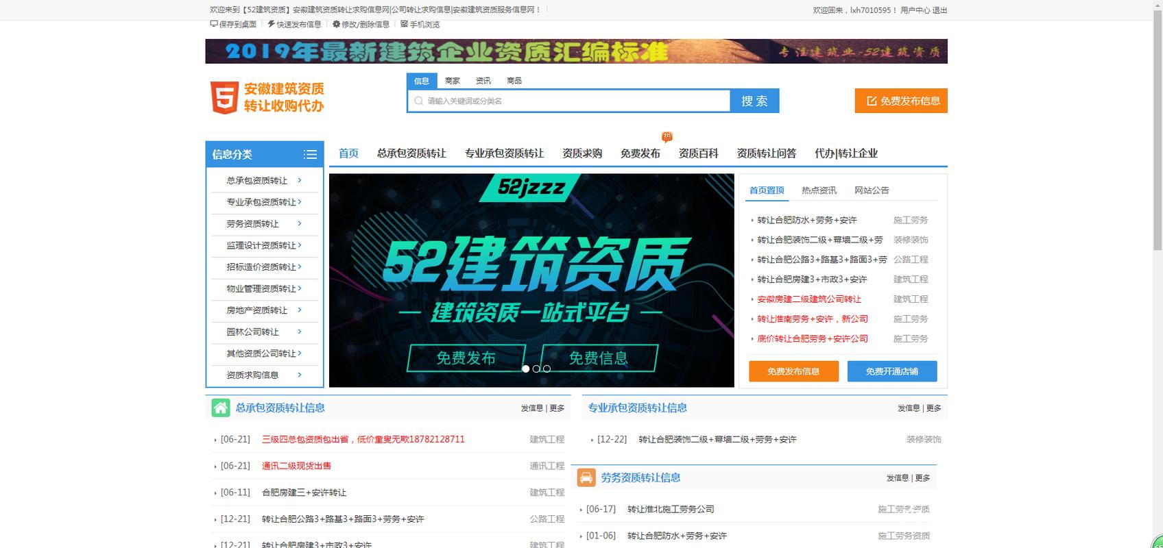Open 代办|转让企业 navigation item
This screenshot has width=1163, height=548.
(846, 153)
